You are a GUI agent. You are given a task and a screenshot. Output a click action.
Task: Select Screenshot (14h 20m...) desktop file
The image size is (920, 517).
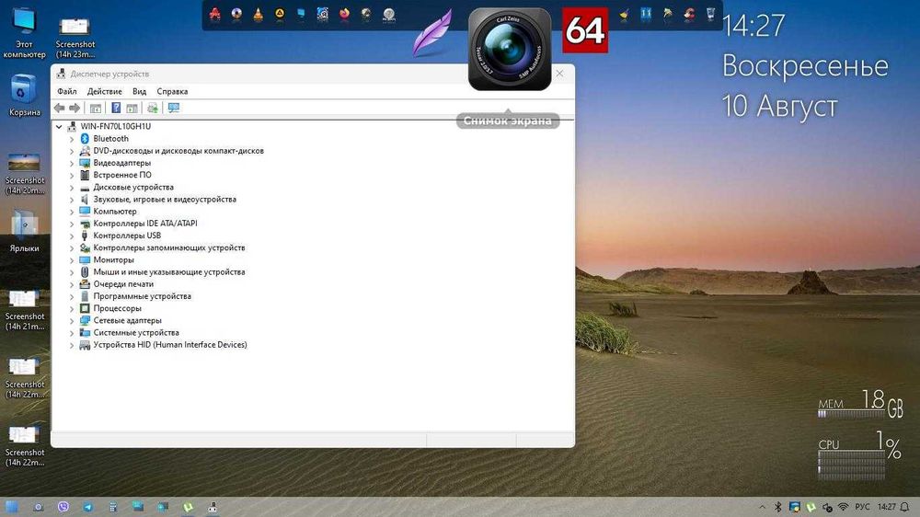click(24, 174)
